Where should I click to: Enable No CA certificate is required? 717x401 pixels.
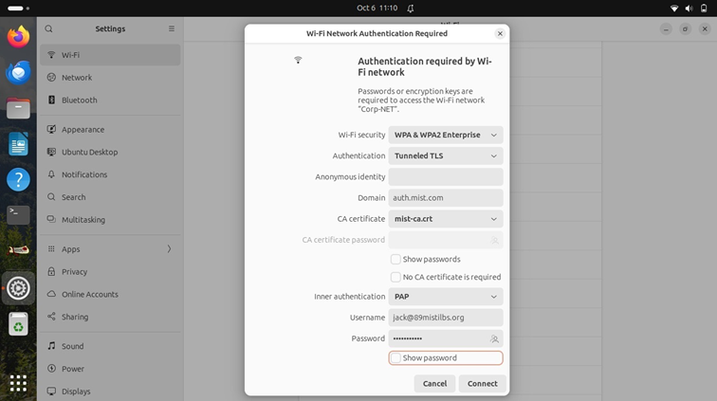395,277
